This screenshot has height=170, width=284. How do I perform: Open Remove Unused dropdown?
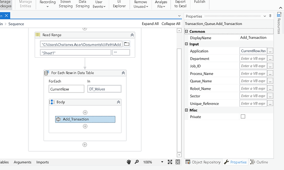140,4
